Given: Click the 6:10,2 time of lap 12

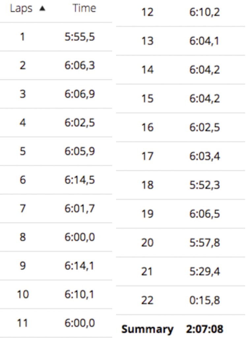Looking at the screenshot, I should [204, 13].
